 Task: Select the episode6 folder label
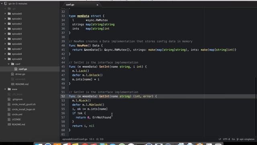click(x=17, y=44)
